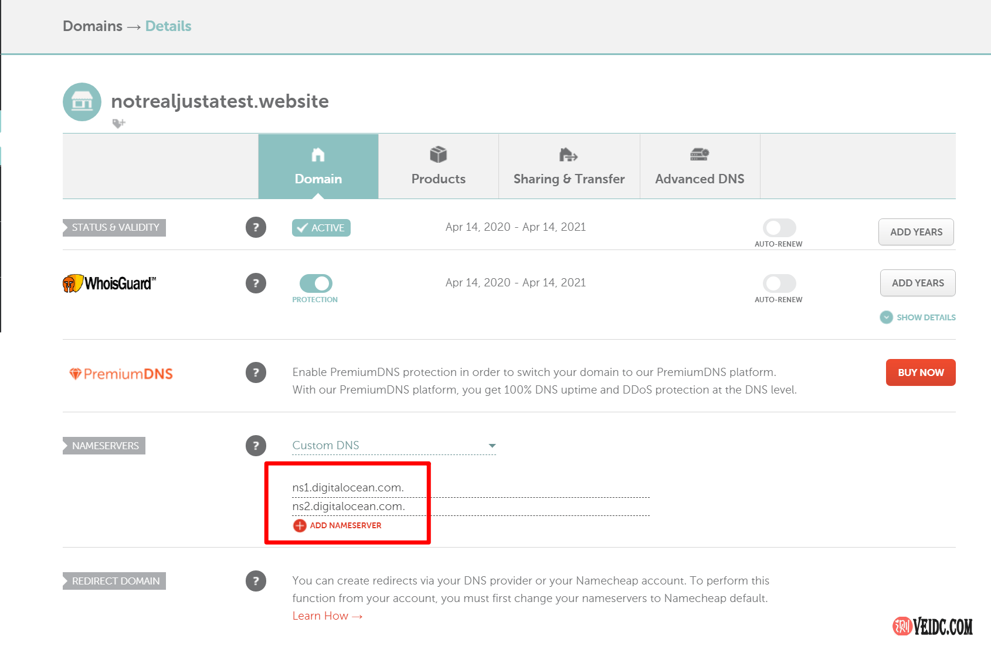Click the Nameservers section label
Image resolution: width=991 pixels, height=653 pixels.
104,446
